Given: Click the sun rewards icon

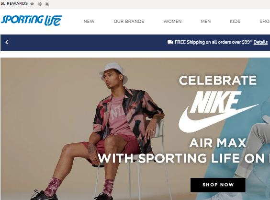Looking at the screenshot, I should 47,4.
